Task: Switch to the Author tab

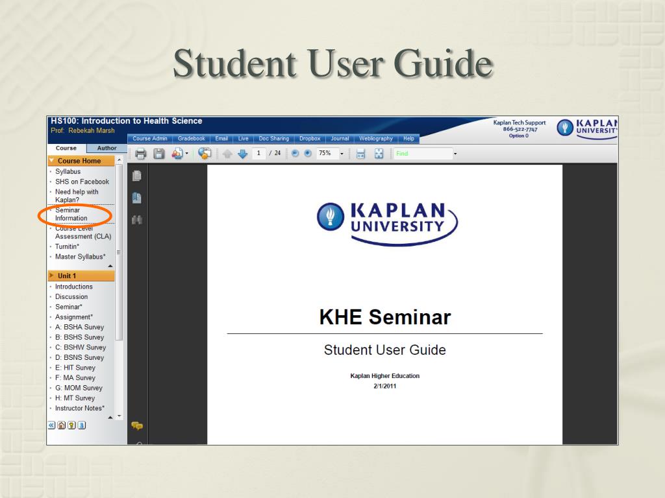Action: pyautogui.click(x=107, y=148)
